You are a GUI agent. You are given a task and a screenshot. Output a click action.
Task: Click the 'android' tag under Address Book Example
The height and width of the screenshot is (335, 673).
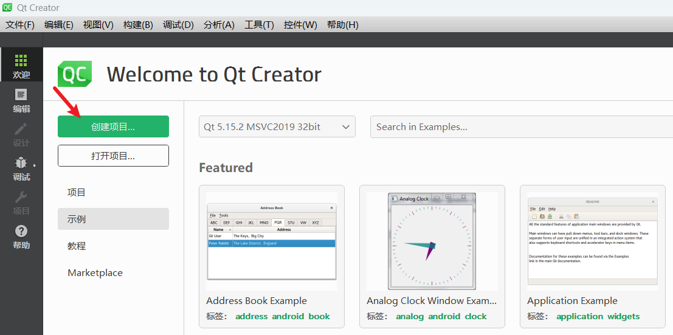(x=288, y=317)
